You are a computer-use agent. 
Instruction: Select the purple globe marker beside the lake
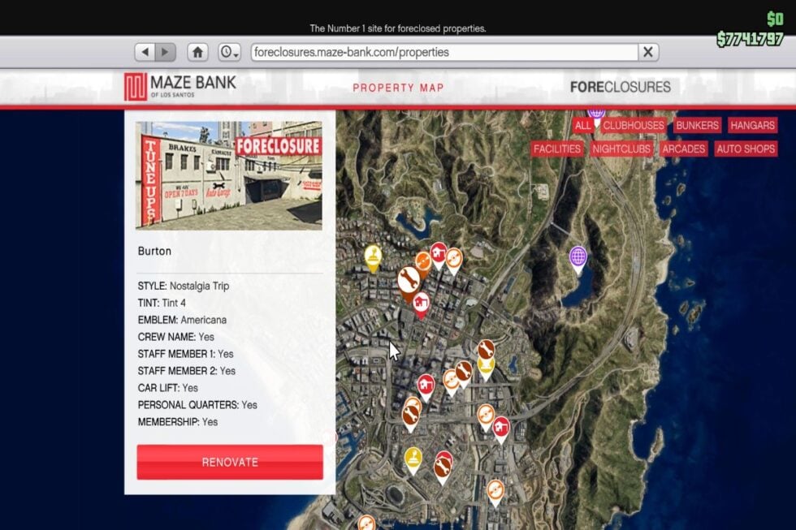(578, 257)
